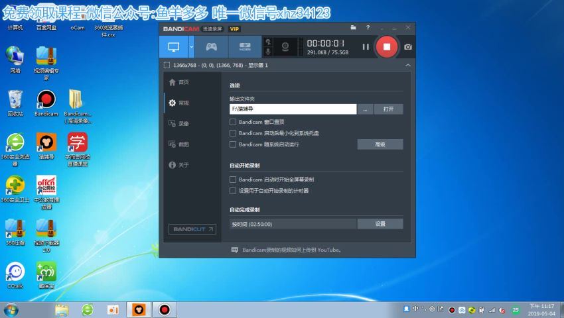Open the screen mode dropdown arrow
564x318 pixels.
coord(191,47)
